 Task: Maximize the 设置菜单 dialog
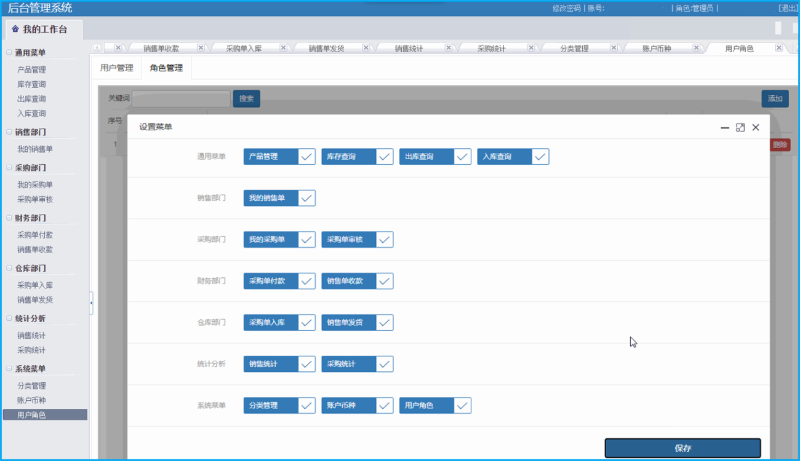740,127
